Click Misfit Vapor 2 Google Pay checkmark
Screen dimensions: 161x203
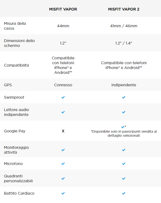[x=123, y=127]
